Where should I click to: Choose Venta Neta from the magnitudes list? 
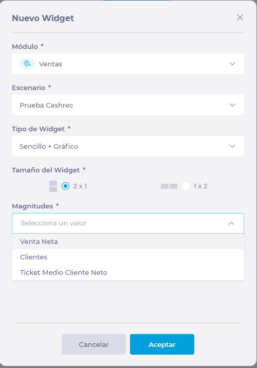(x=128, y=241)
